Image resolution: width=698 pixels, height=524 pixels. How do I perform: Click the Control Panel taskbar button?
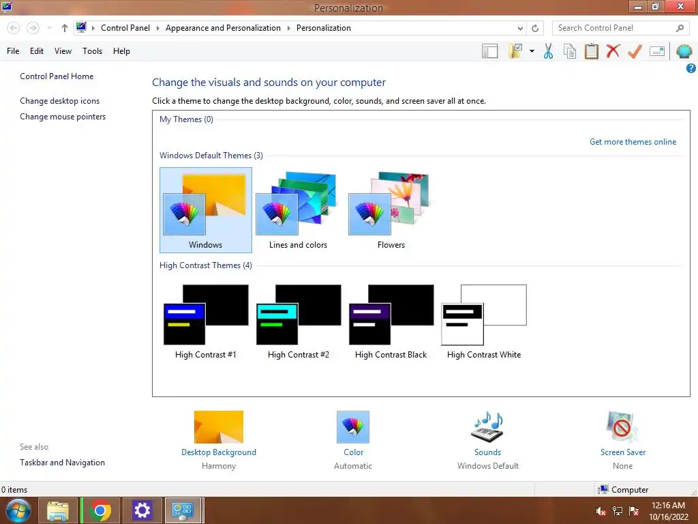pos(183,510)
